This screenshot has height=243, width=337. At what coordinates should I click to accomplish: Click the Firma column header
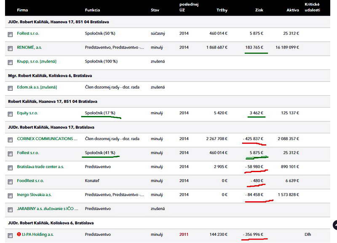22,9
